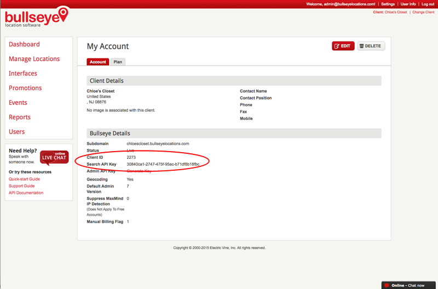Click the Suppress MaxMind IP Detection label
The height and width of the screenshot is (289, 438).
[105, 201]
